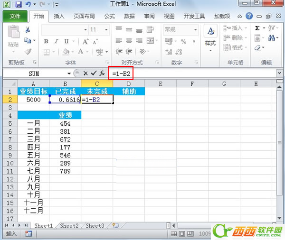The width and height of the screenshot is (285, 240).
Task: Switch to the 插入 (Insert) ribbon tab
Action: click(59, 16)
